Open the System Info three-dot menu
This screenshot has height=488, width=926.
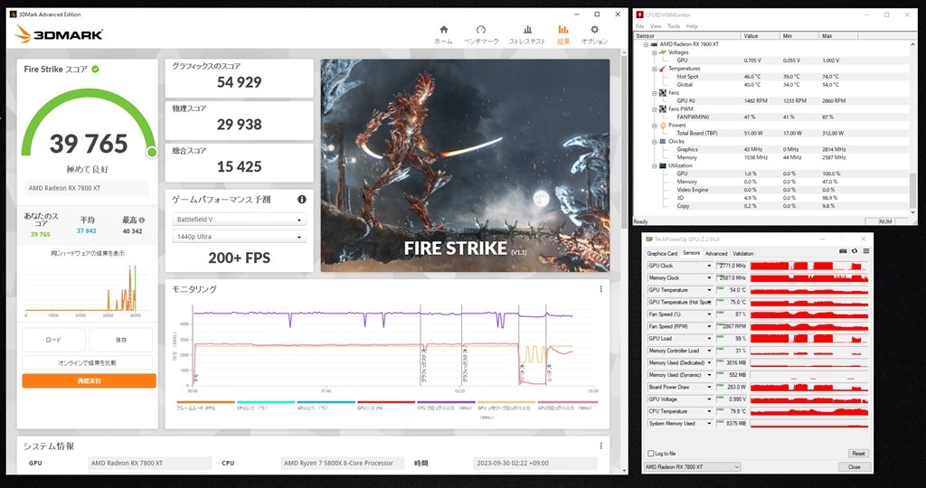pos(600,446)
